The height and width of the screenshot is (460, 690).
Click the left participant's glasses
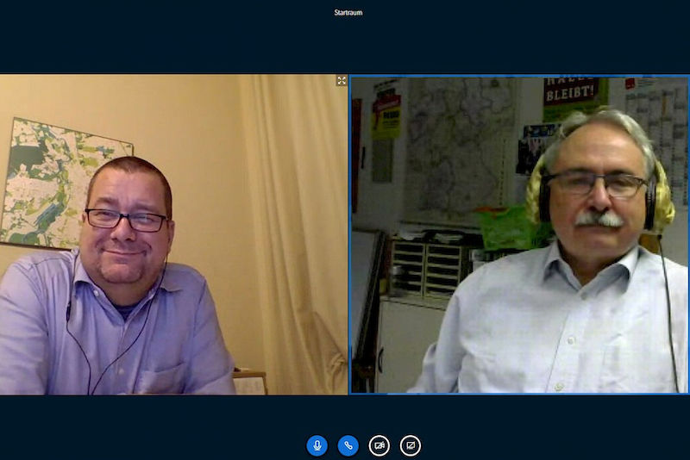coord(126,220)
